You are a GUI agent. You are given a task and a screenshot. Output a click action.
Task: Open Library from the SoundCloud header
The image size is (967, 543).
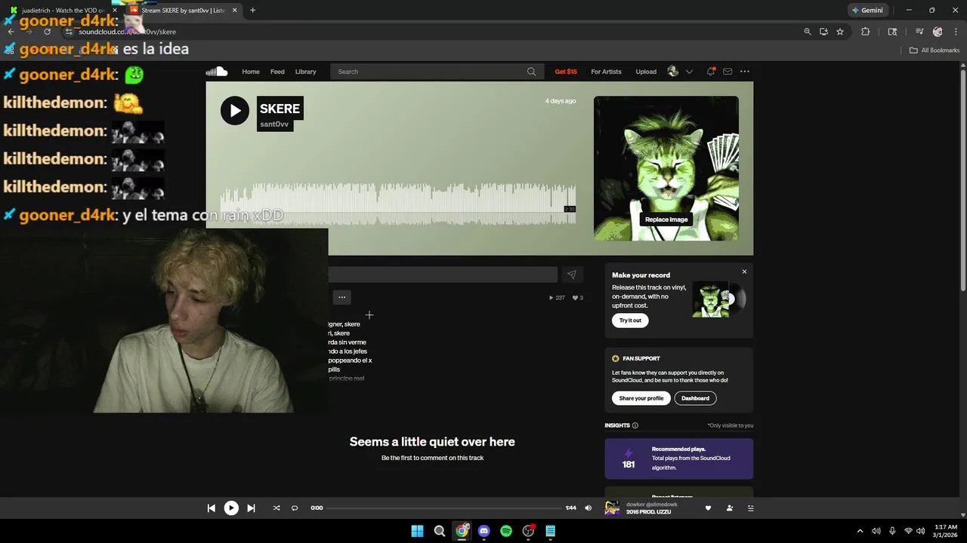pos(305,72)
